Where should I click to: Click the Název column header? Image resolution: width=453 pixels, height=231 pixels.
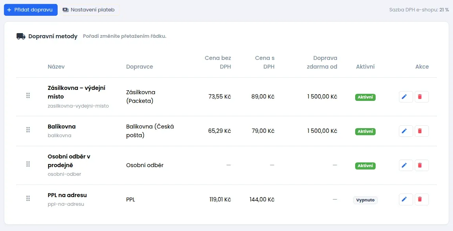point(56,67)
